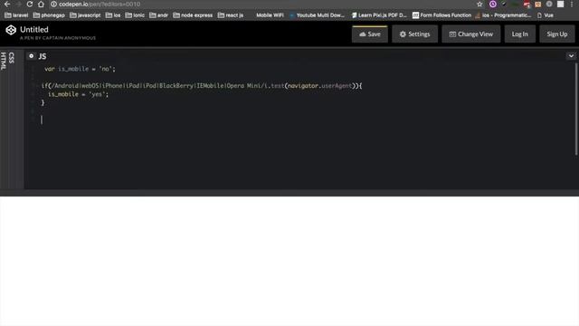Open the ios bookmarks folder
Viewport: 579px width, 326px height.
(x=113, y=15)
